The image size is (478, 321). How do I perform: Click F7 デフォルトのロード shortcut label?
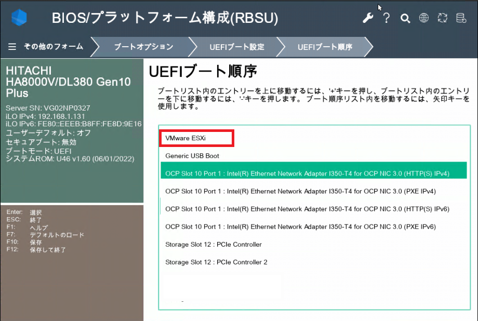45,235
